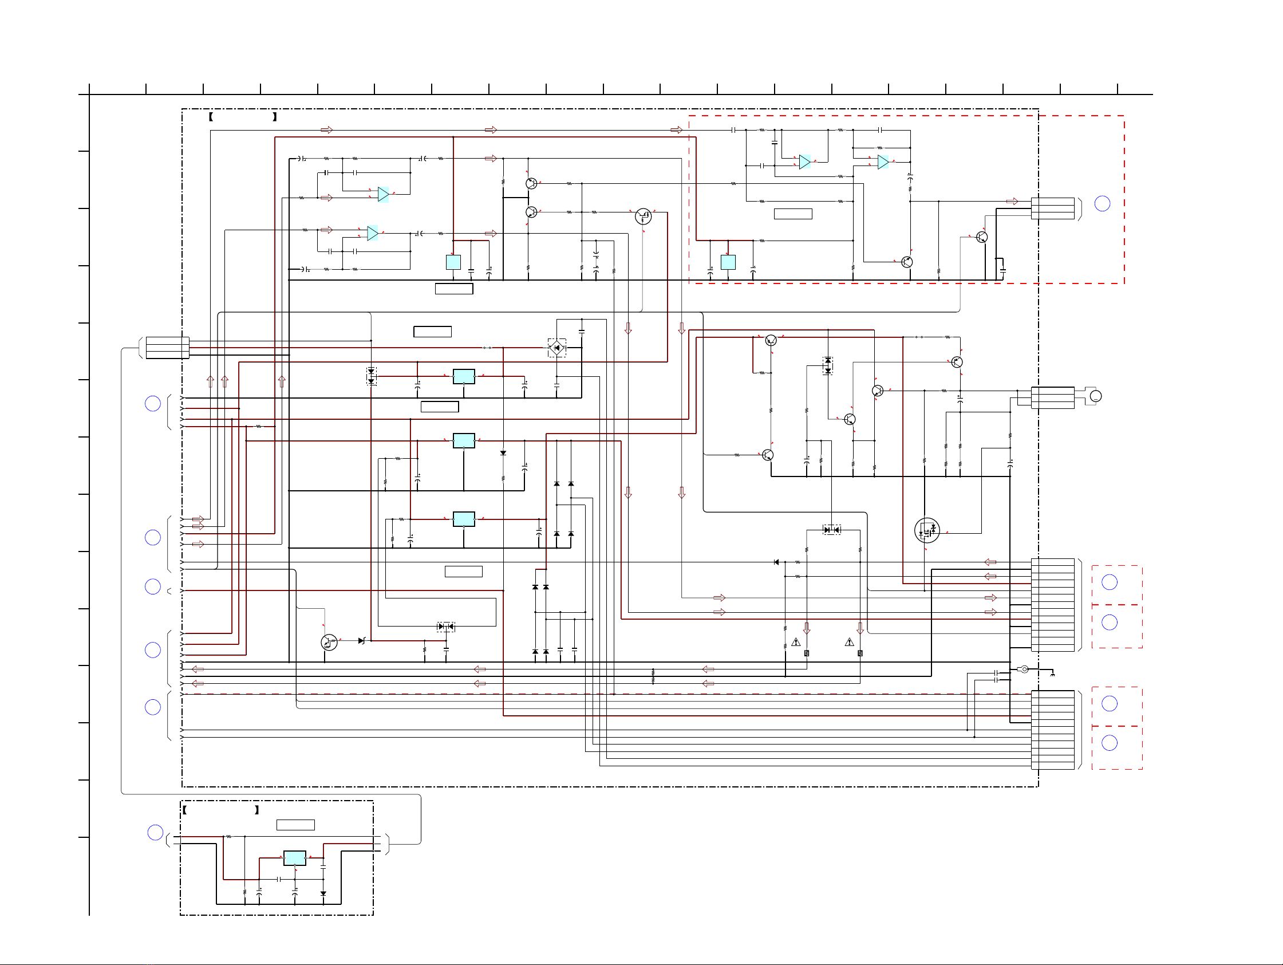Click the fuse symbol under the right warning triangle
This screenshot has height=965, width=1283.
coord(859,653)
